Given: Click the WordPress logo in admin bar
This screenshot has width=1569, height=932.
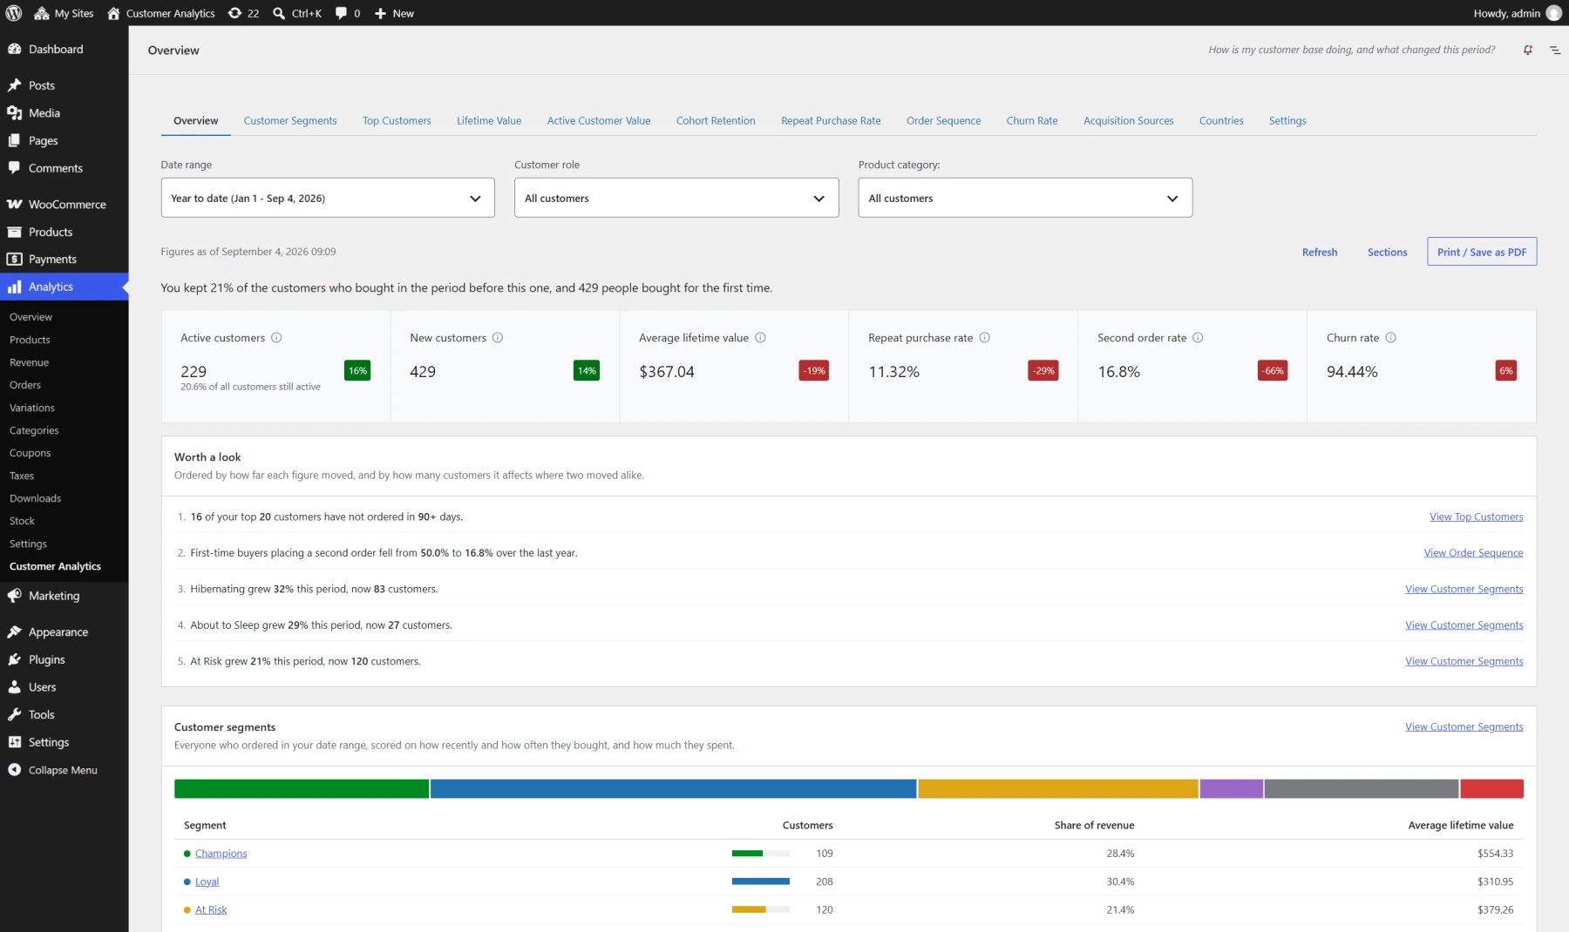Looking at the screenshot, I should (13, 13).
